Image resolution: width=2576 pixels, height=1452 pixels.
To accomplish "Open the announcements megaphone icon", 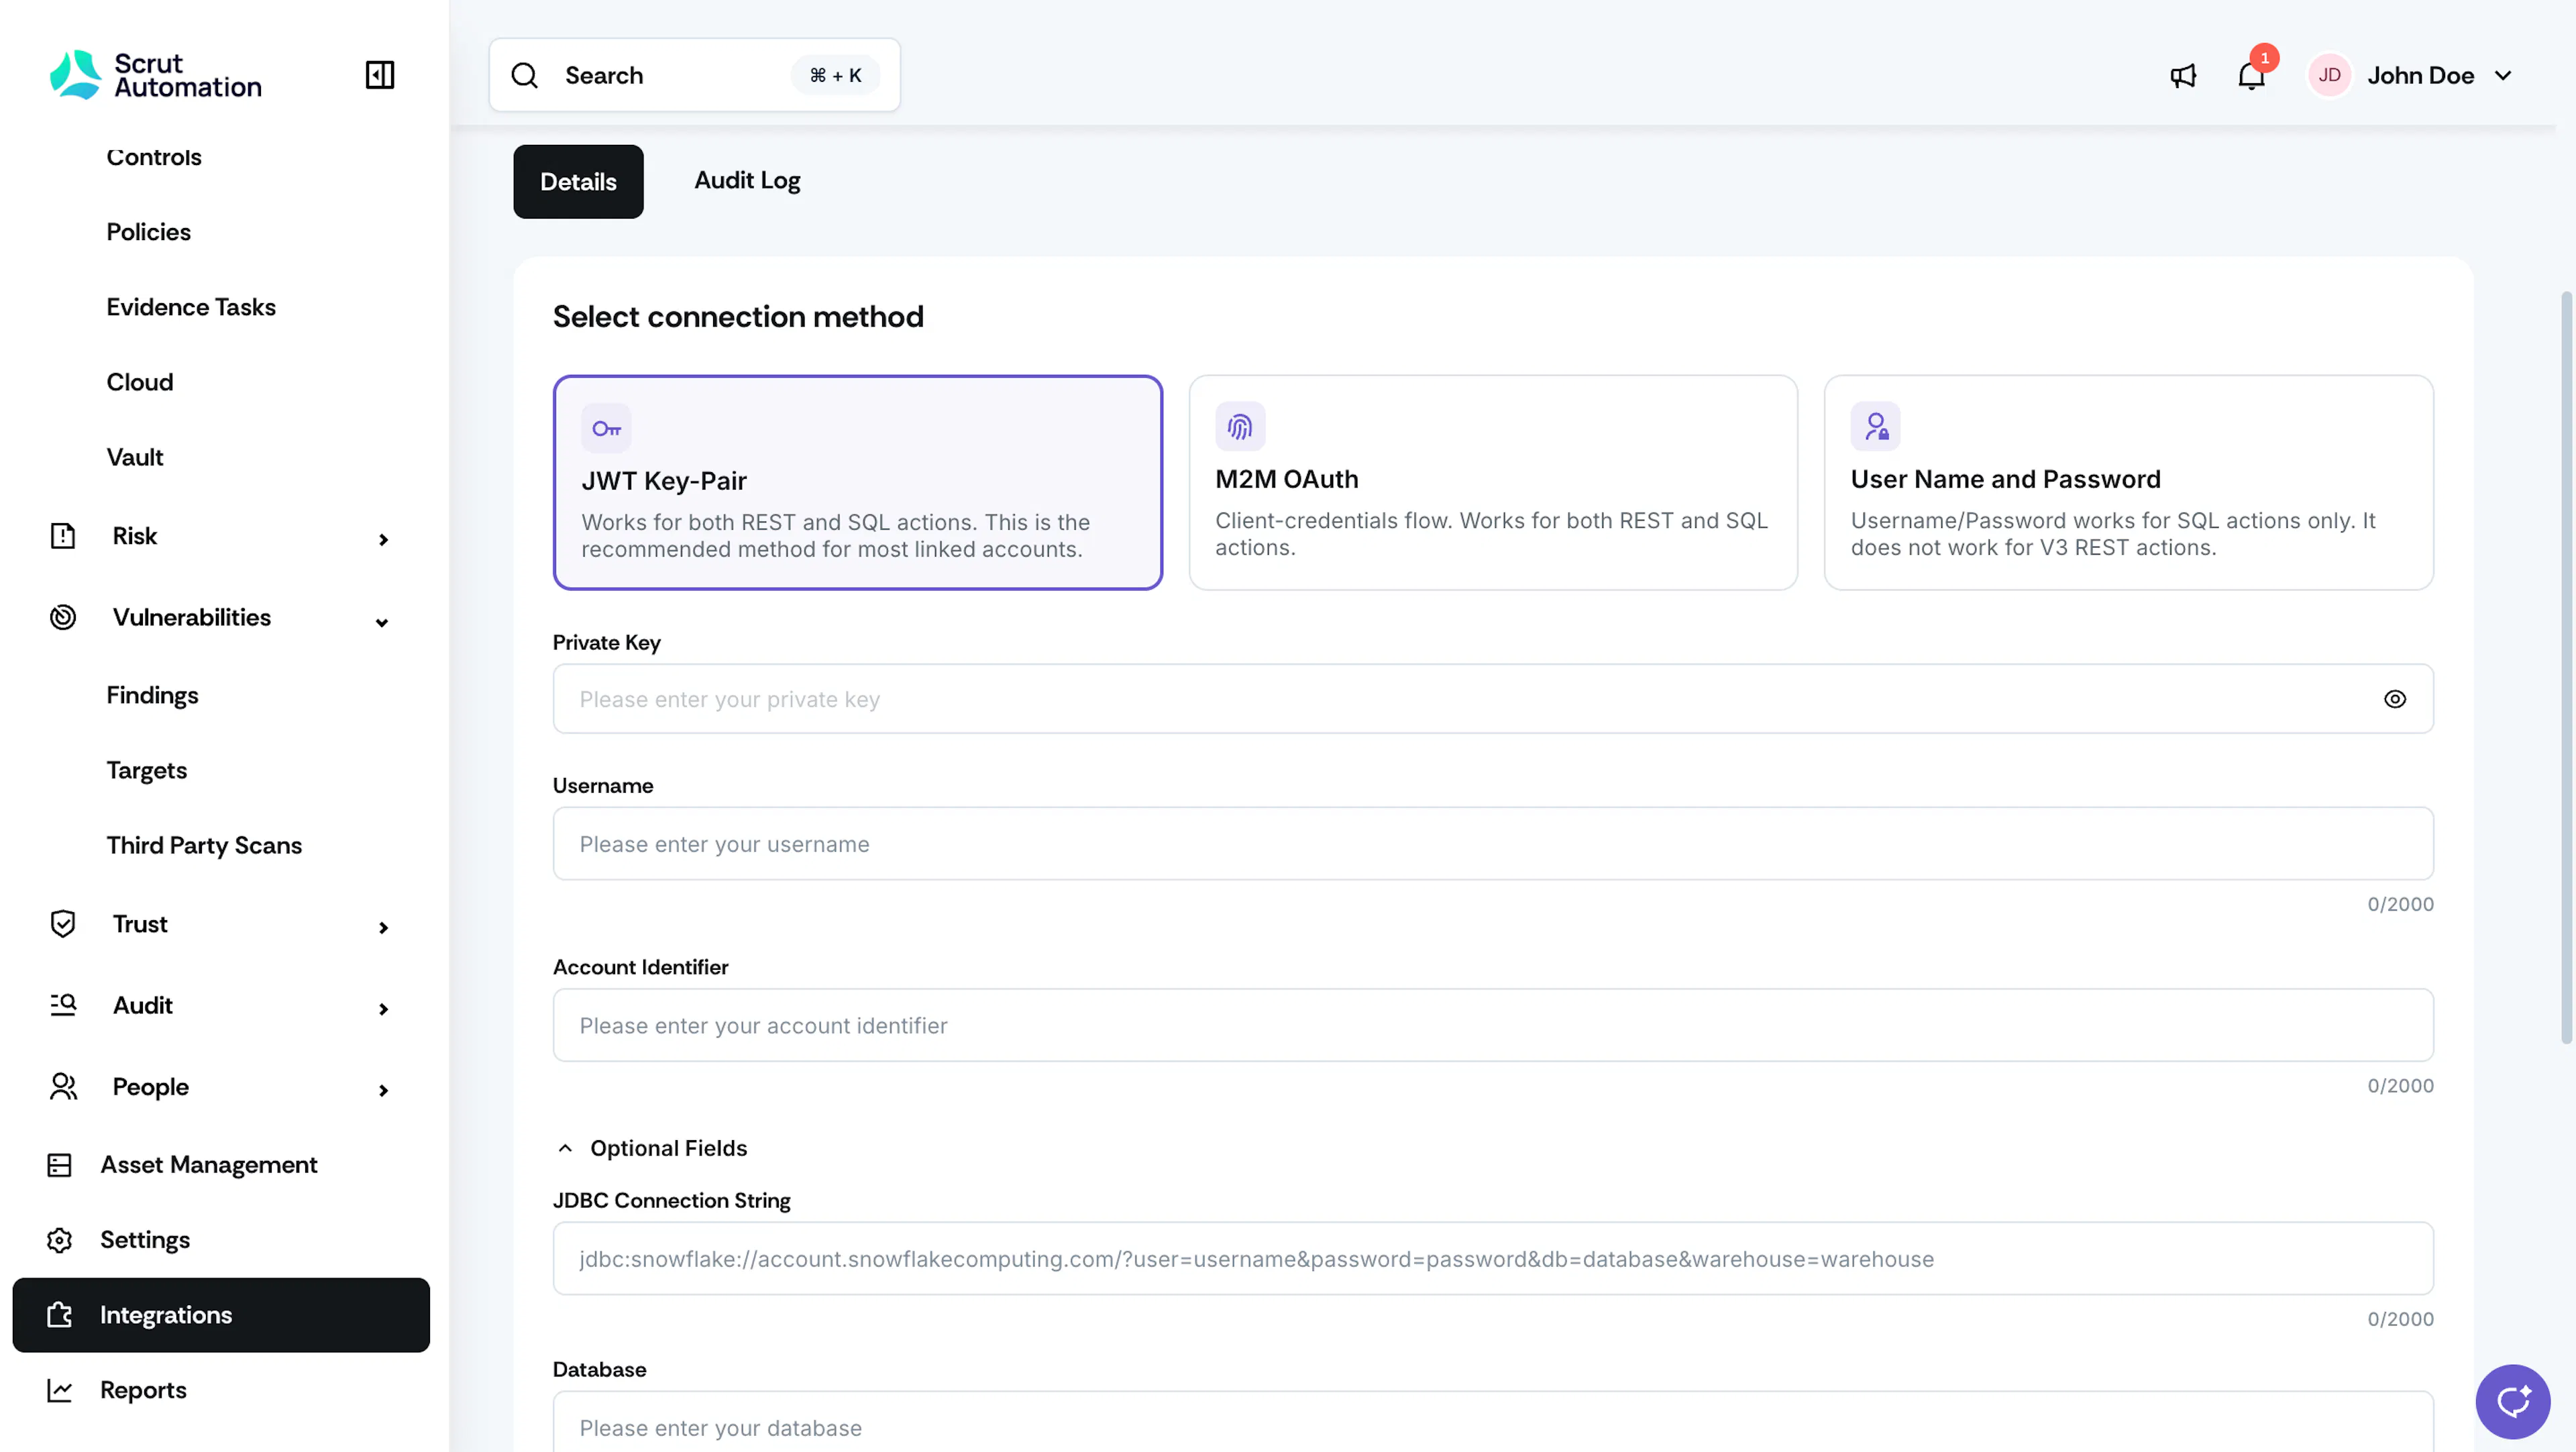I will pos(2183,76).
